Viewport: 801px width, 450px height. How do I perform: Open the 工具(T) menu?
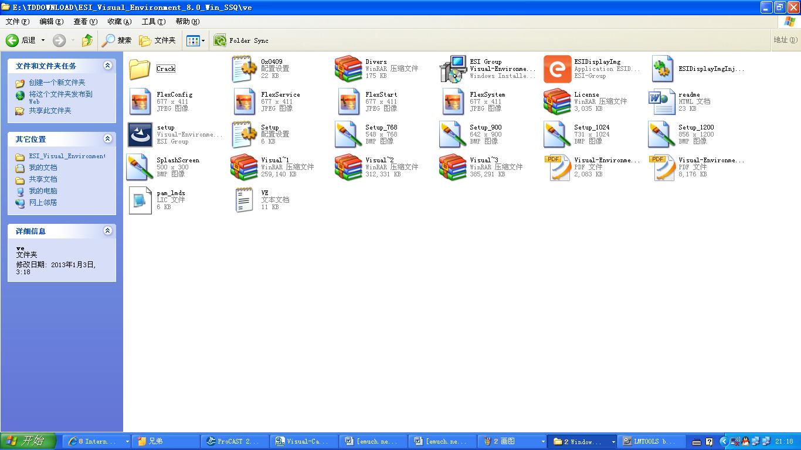coord(154,22)
